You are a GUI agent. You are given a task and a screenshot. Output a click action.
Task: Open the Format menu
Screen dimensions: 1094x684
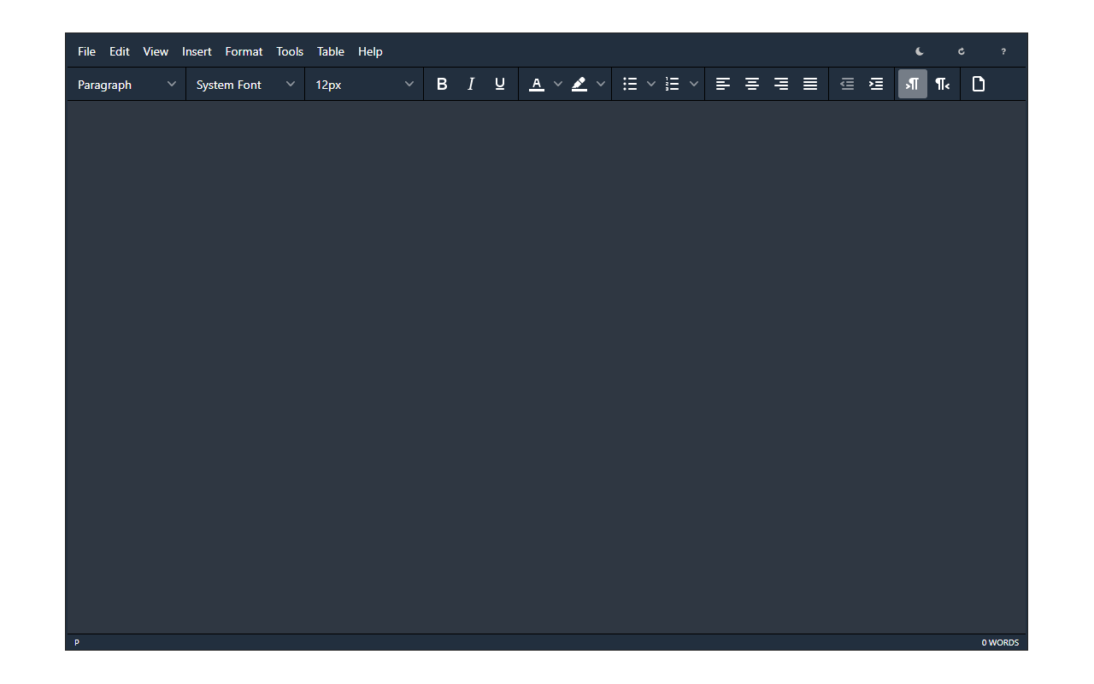tap(244, 51)
